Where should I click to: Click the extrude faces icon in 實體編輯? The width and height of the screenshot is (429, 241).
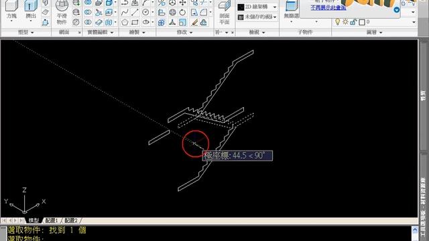click(109, 12)
